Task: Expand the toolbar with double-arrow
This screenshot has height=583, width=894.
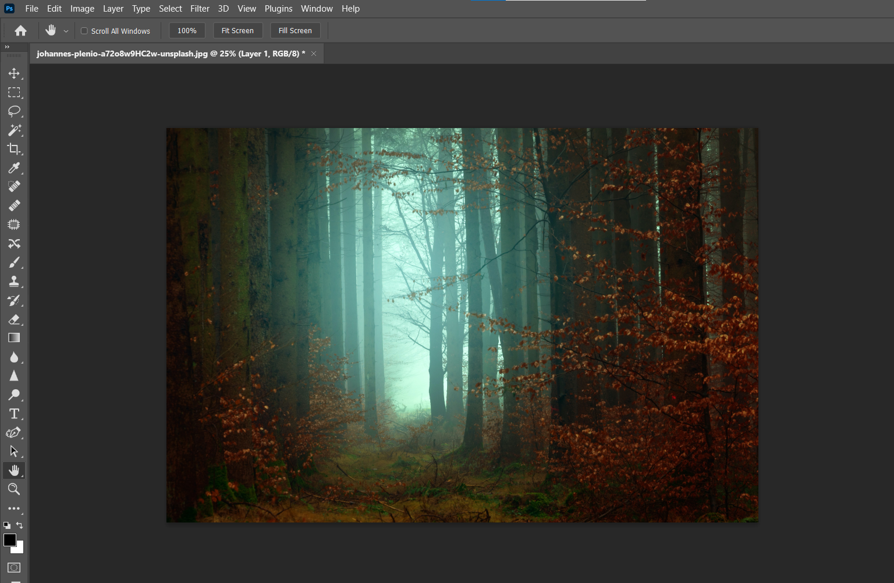Action: (x=7, y=47)
